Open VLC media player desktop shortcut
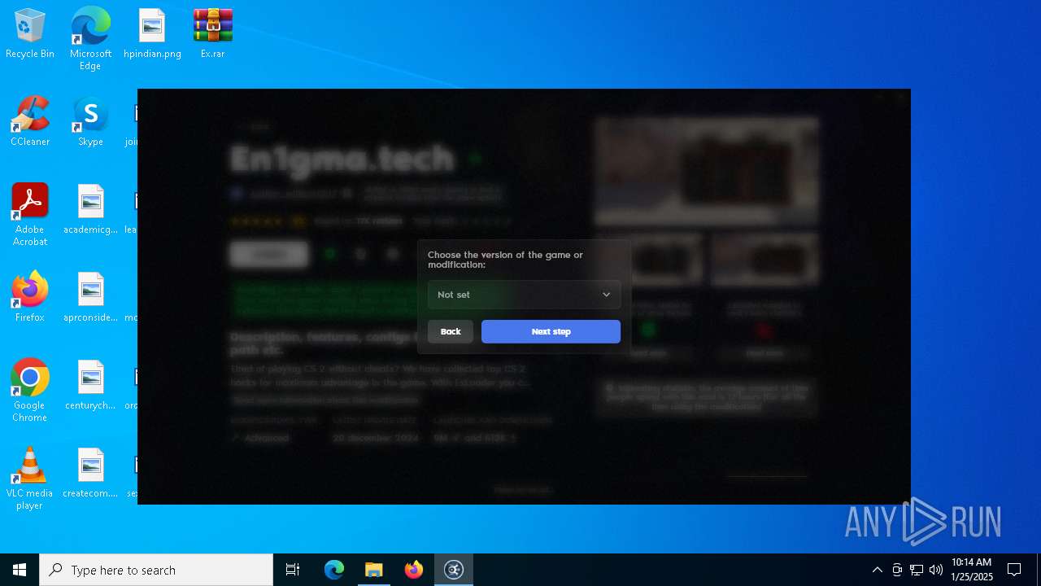 30,479
